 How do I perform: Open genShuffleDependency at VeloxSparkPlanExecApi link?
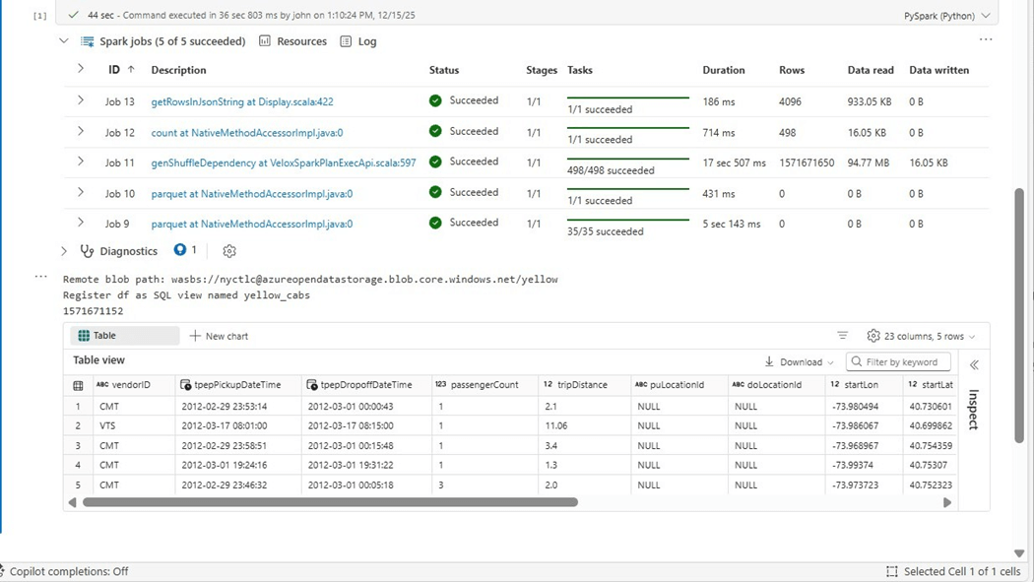(283, 163)
